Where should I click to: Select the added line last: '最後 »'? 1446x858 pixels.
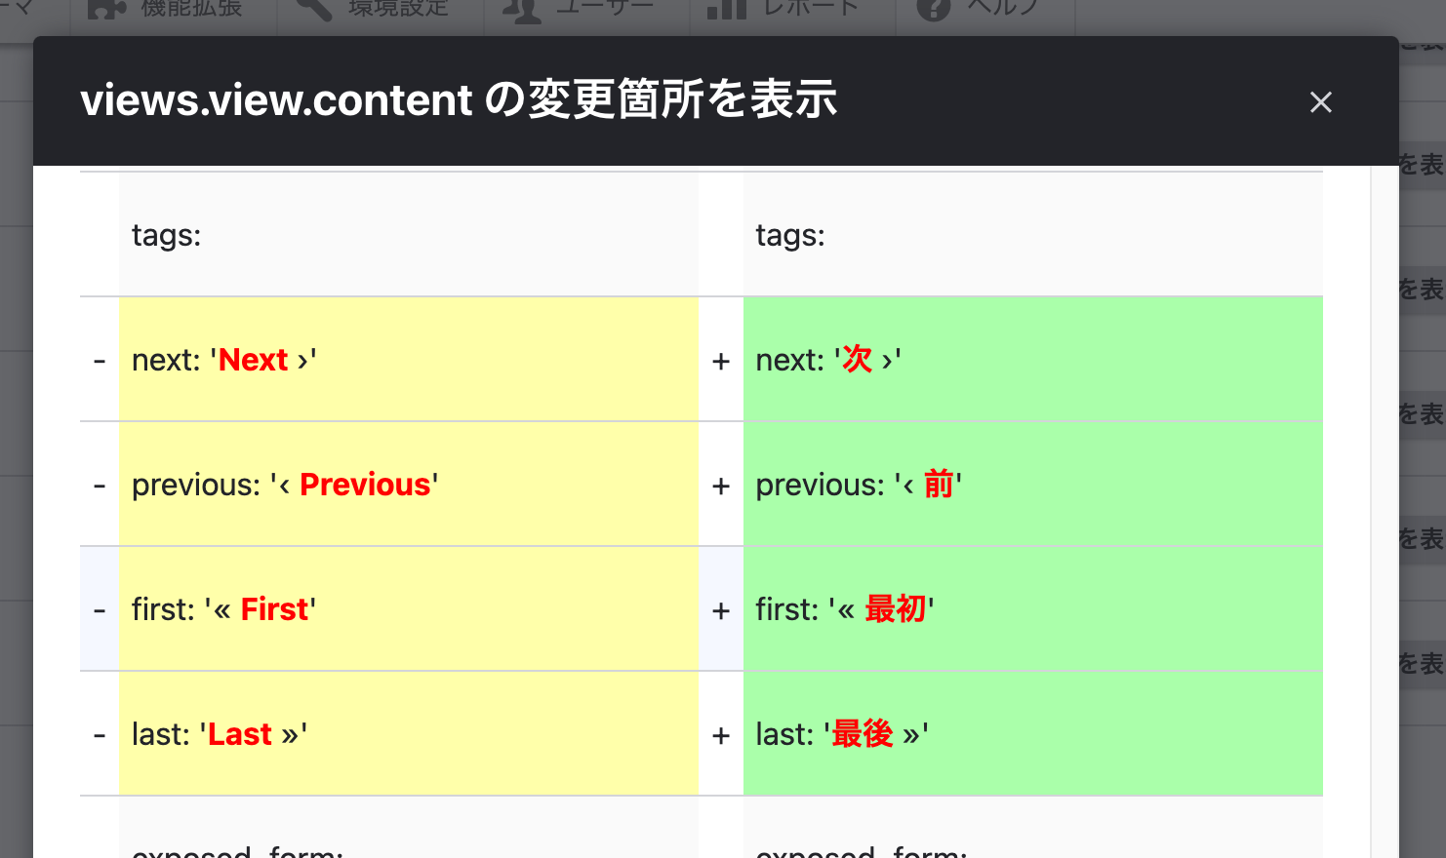pyautogui.click(x=1032, y=734)
